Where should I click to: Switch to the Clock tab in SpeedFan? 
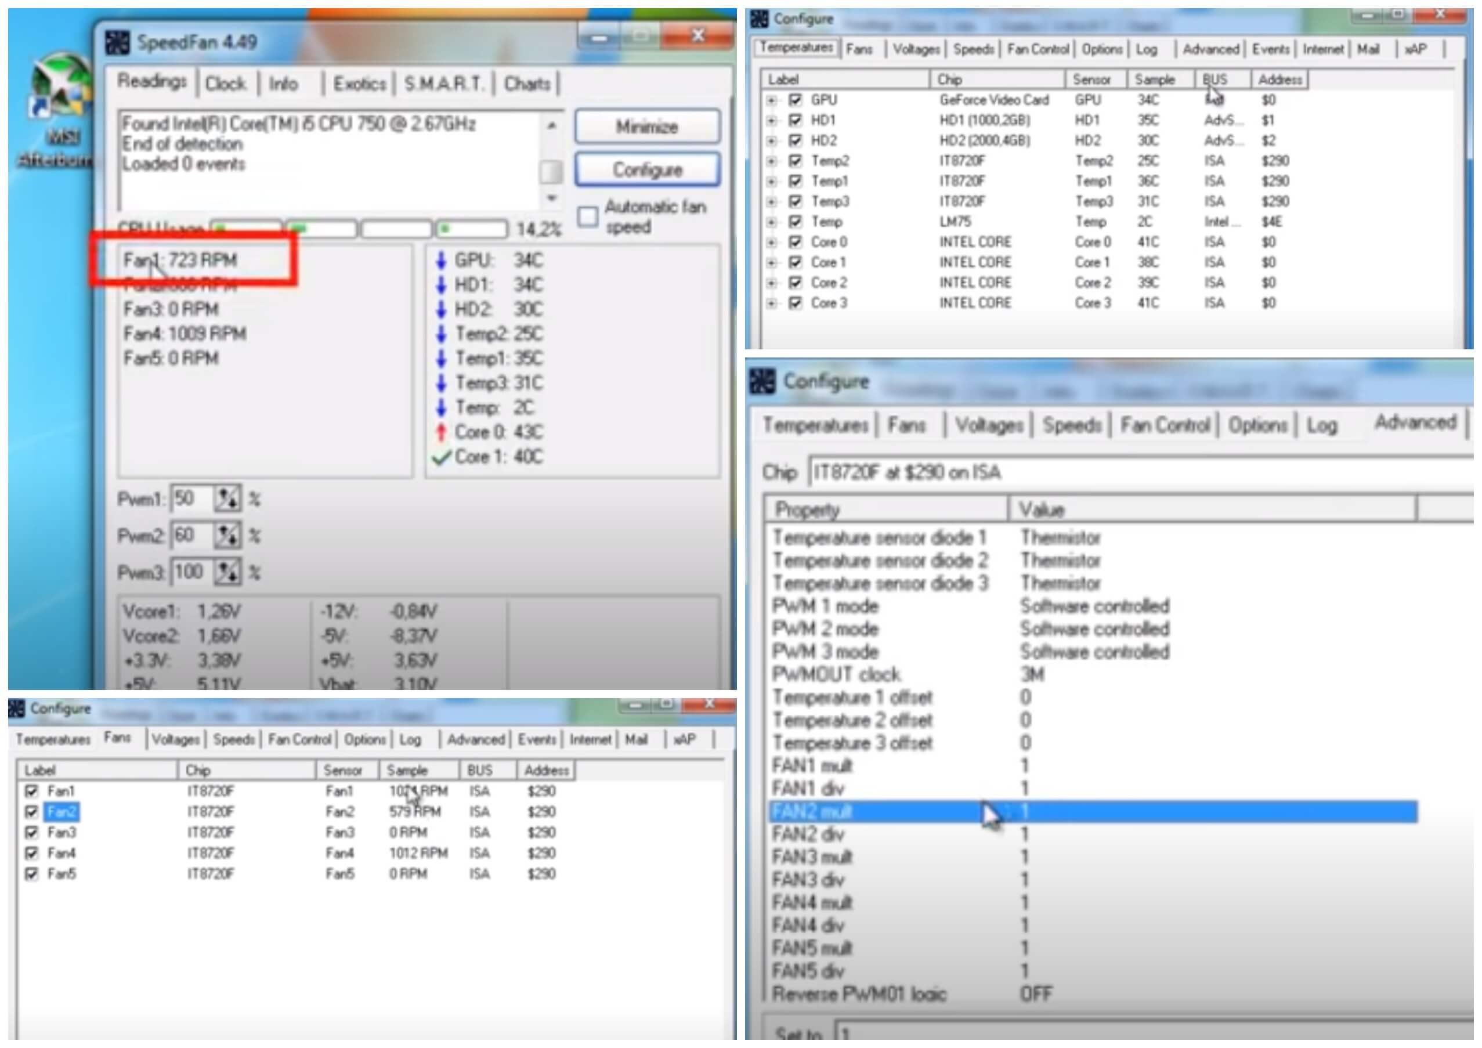(226, 84)
